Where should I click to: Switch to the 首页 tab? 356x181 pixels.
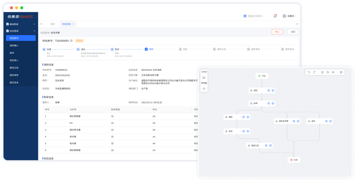pos(53,24)
